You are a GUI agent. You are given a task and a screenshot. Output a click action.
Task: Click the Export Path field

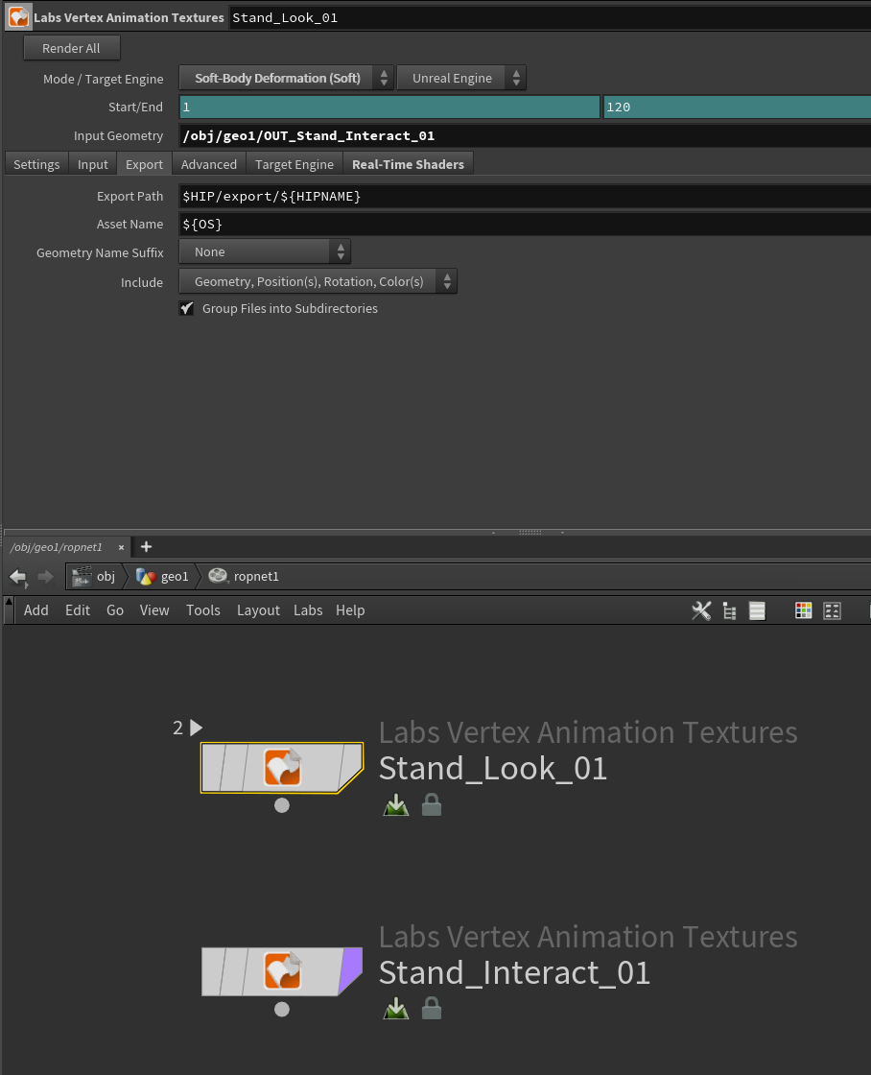[525, 196]
